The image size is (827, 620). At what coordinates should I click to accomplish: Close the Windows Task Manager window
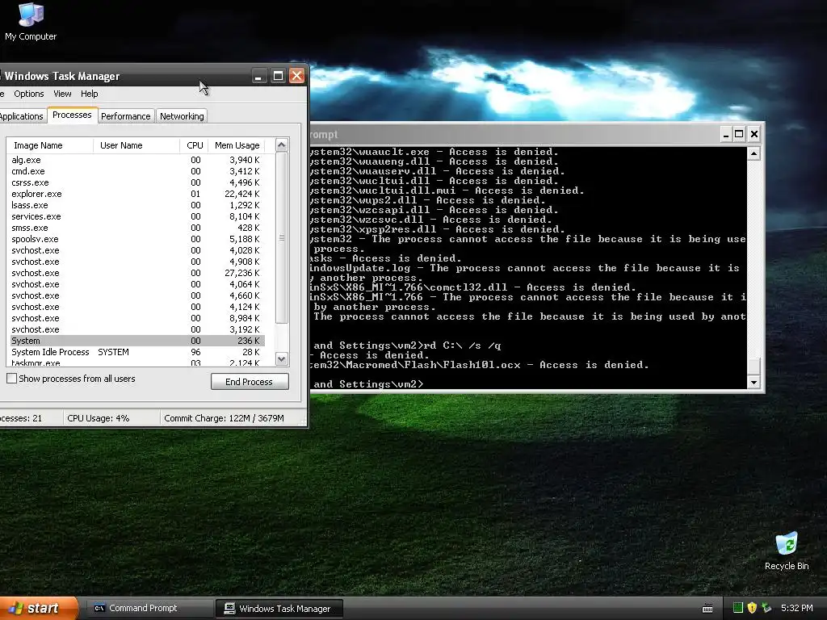tap(297, 76)
